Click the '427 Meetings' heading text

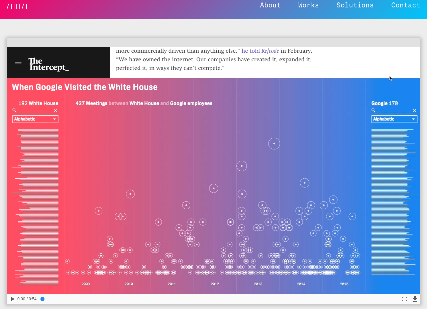(x=91, y=103)
